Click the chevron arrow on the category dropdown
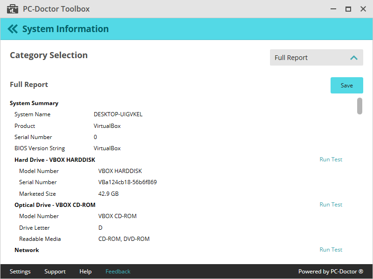The height and width of the screenshot is (279, 373). [354, 58]
